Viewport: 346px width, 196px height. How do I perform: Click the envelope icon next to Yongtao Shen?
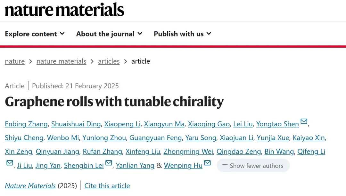[x=304, y=122]
